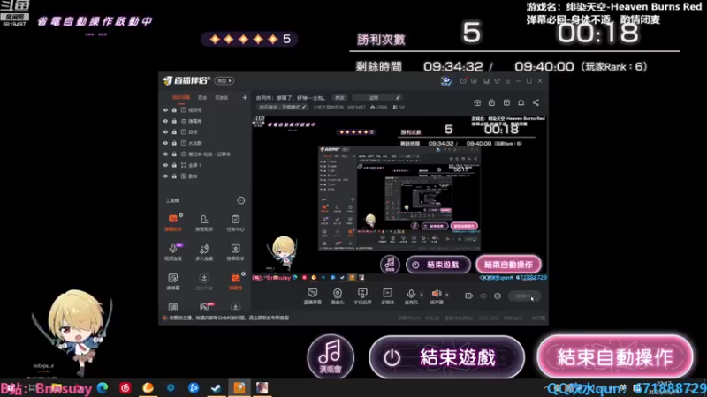Open stream settings gear icon

(498, 296)
